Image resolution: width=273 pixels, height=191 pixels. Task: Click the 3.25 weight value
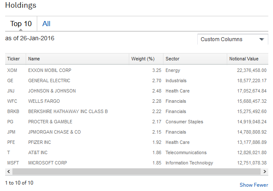point(157,70)
